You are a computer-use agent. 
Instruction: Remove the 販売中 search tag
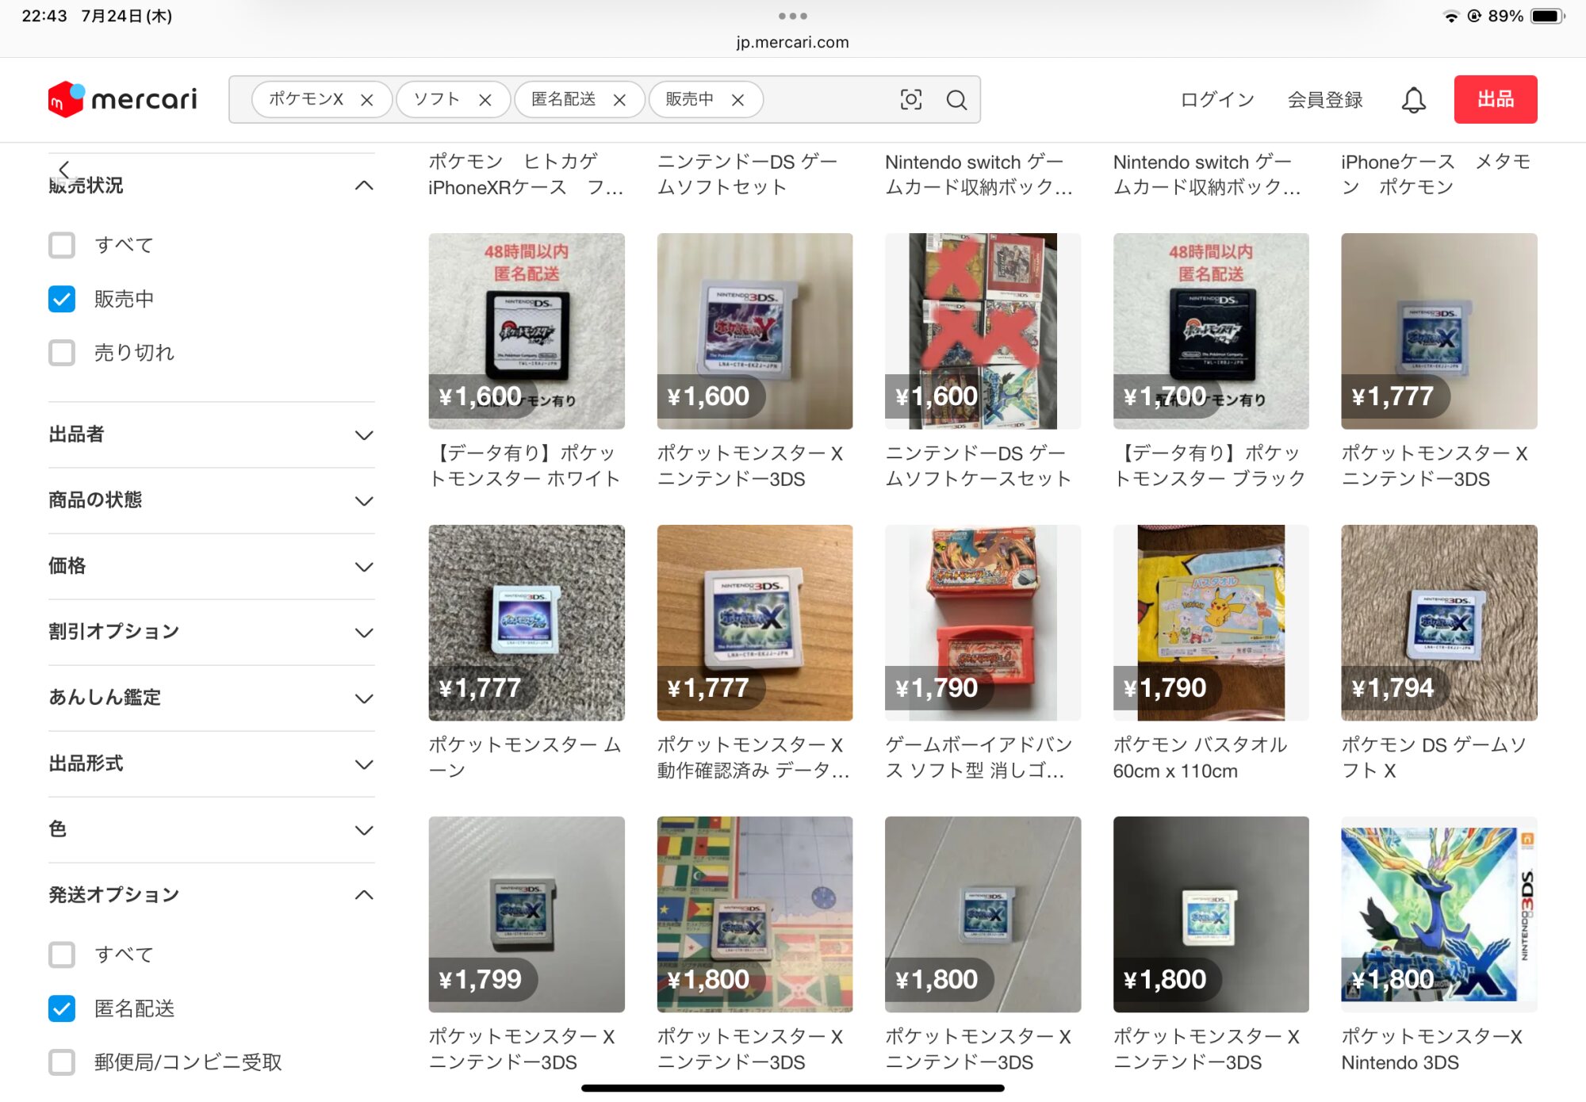(x=737, y=100)
